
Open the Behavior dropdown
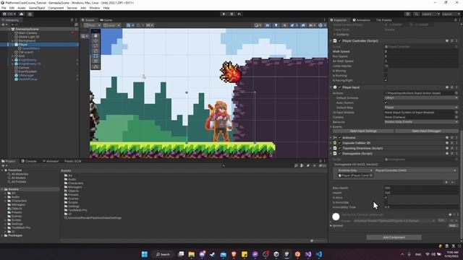(x=421, y=122)
